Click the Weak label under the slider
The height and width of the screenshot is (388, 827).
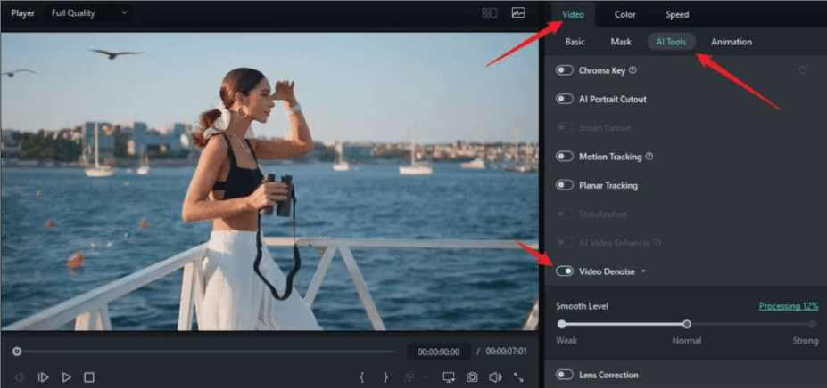point(566,341)
